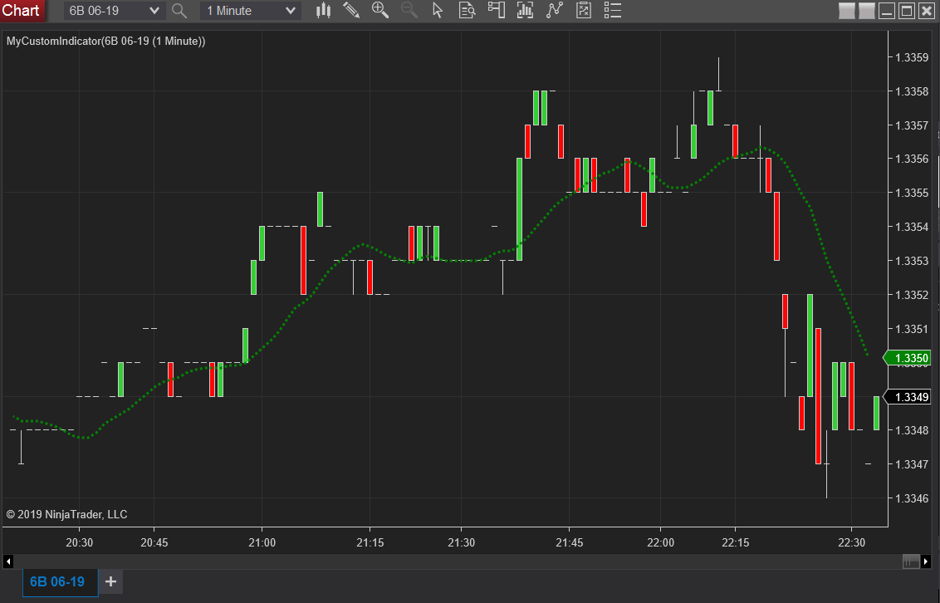Click the 20:30 time axis label
The image size is (940, 603).
click(79, 542)
